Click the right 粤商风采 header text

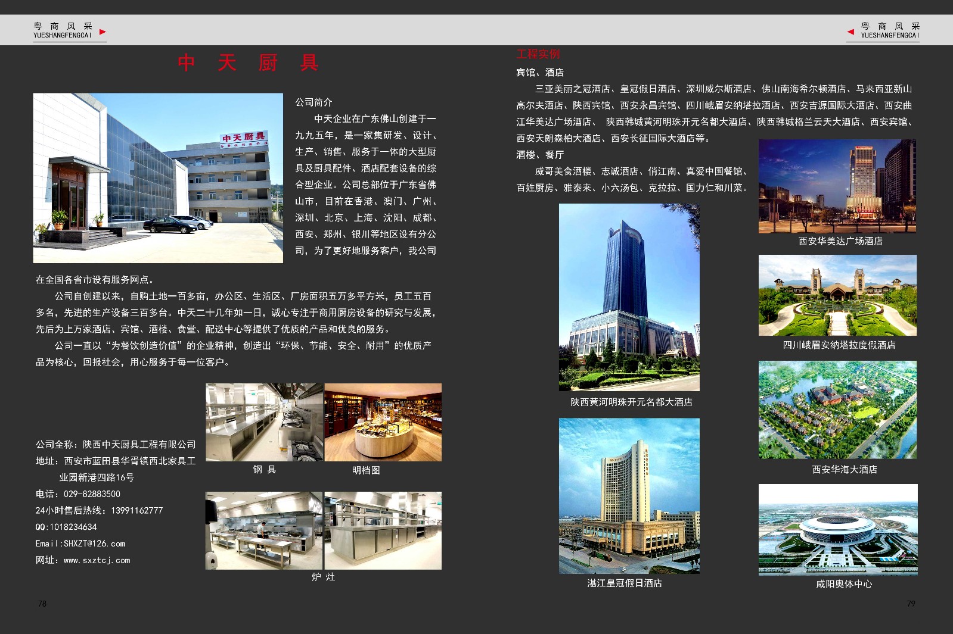coord(890,26)
